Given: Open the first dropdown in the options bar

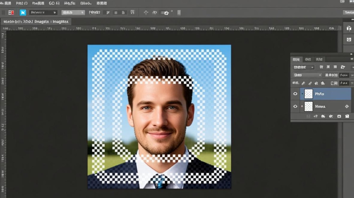Looking at the screenshot, I should click(x=43, y=12).
